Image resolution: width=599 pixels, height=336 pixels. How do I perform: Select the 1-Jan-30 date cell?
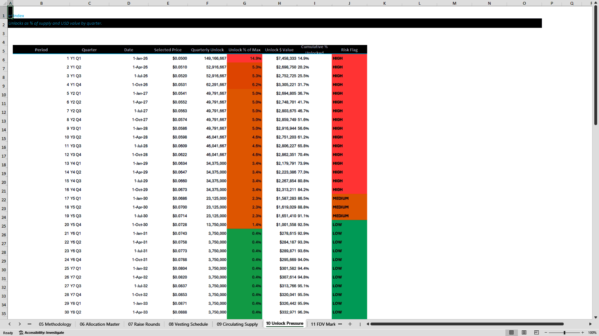[x=129, y=198]
